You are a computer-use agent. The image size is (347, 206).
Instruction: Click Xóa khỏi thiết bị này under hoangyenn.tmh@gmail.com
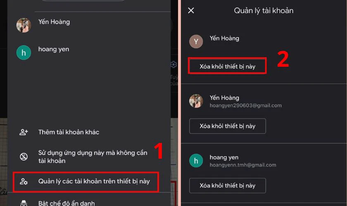228,185
